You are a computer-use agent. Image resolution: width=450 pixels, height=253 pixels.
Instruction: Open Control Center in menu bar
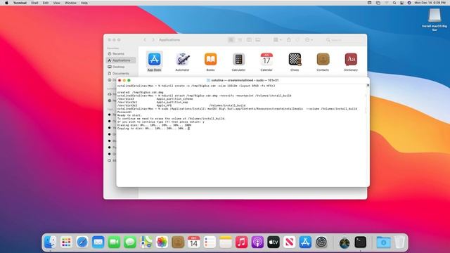click(401, 3)
